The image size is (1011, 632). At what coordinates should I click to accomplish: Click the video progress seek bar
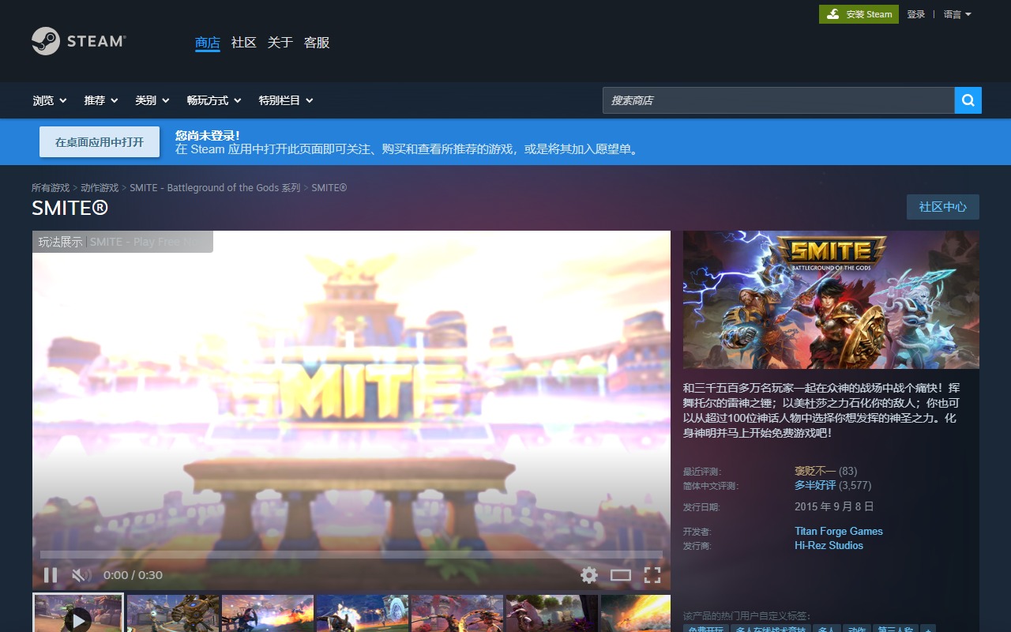(x=351, y=555)
